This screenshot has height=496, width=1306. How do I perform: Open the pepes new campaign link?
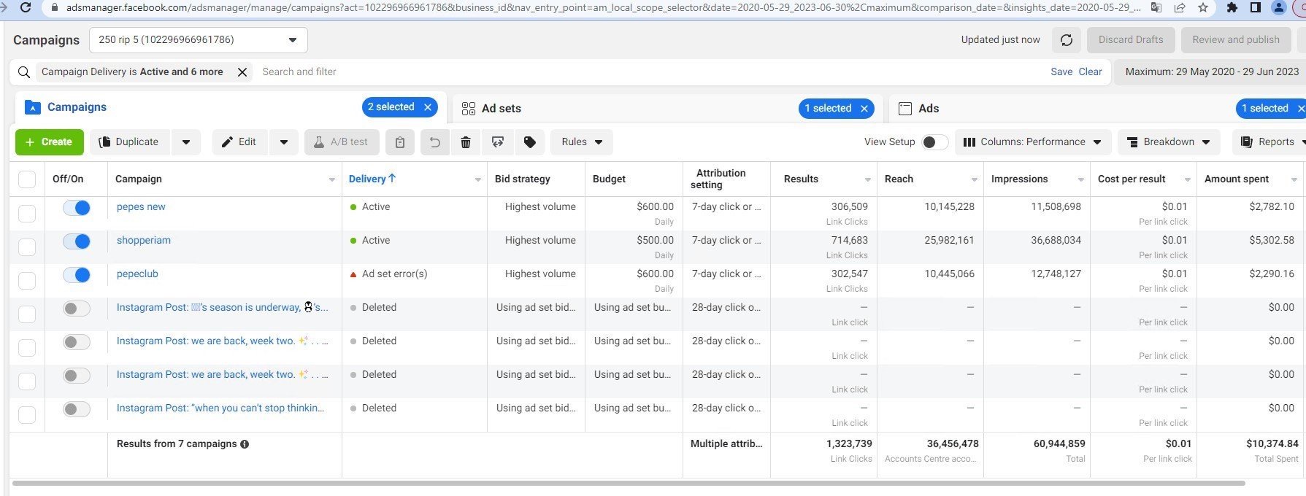point(141,207)
